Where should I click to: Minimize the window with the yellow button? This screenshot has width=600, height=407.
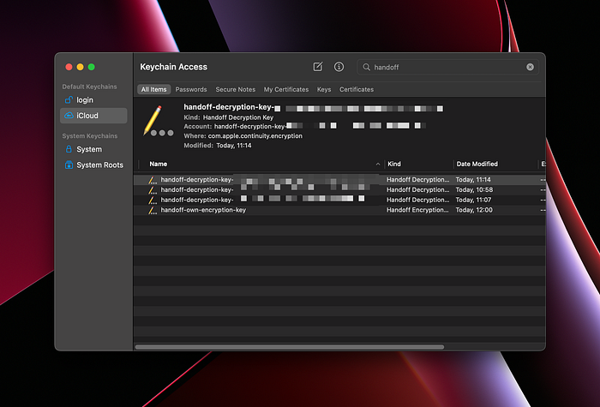[x=80, y=67]
